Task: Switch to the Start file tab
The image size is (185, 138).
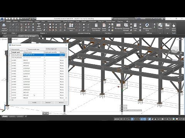Action: coord(5,36)
